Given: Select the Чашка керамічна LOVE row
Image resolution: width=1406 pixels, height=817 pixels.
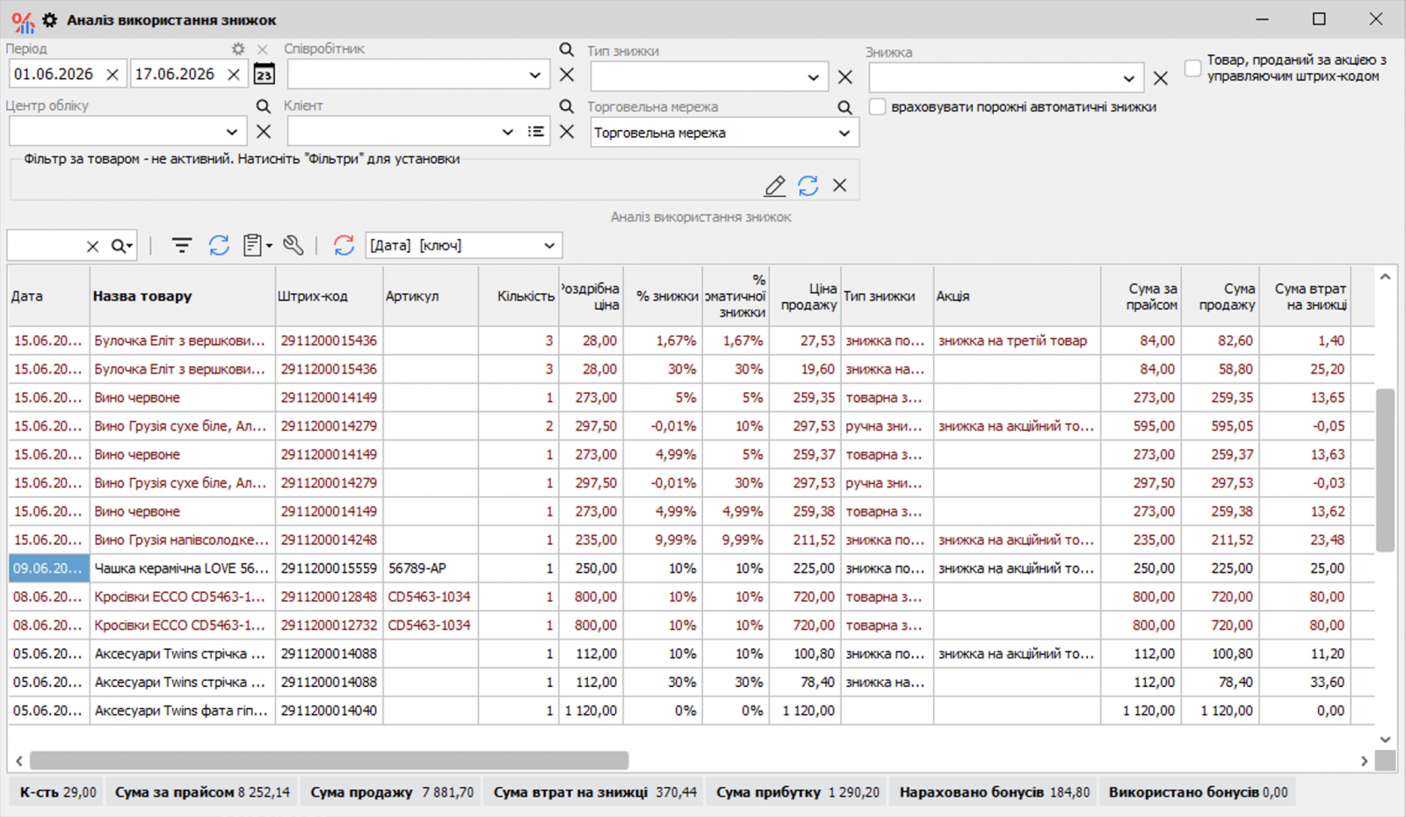Looking at the screenshot, I should [692, 568].
